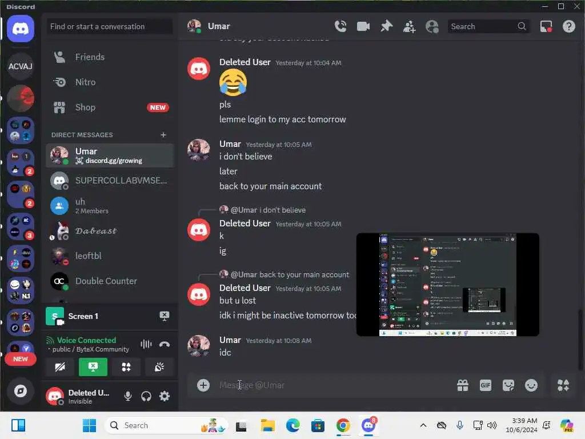Select the Umar direct message

(110, 155)
